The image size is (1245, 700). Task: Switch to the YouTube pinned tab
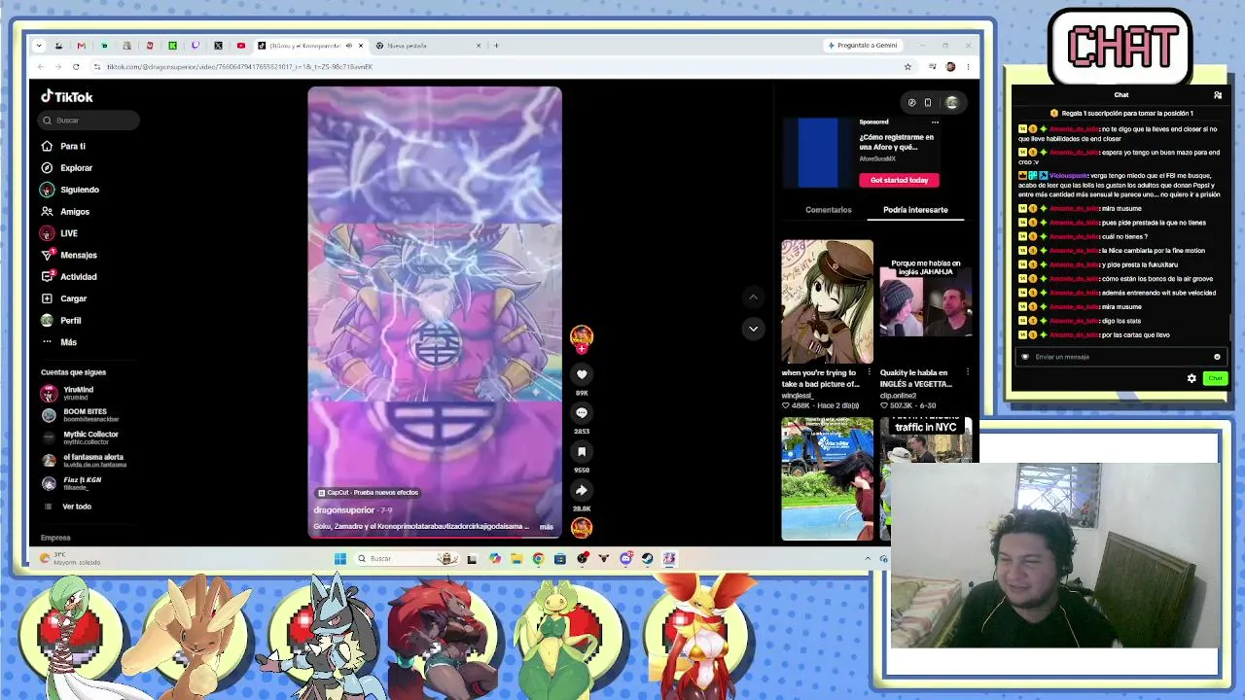[x=241, y=46]
